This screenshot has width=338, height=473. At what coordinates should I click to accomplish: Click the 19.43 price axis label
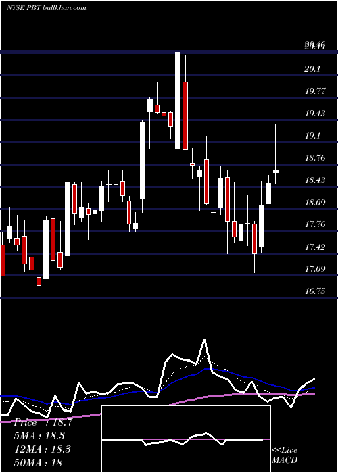[315, 113]
